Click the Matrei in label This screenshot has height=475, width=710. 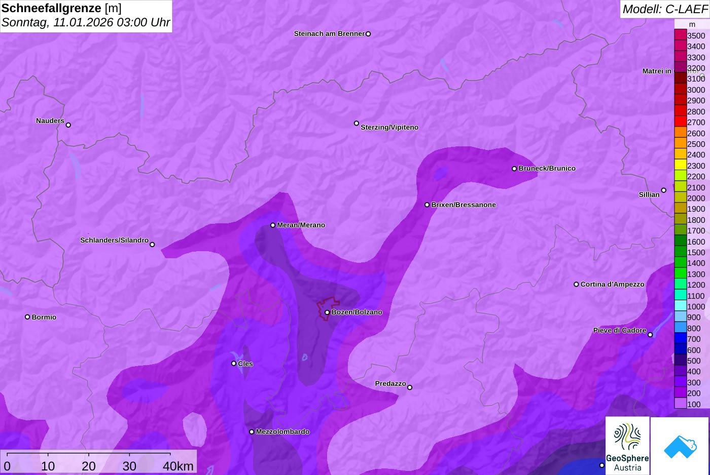pyautogui.click(x=657, y=71)
